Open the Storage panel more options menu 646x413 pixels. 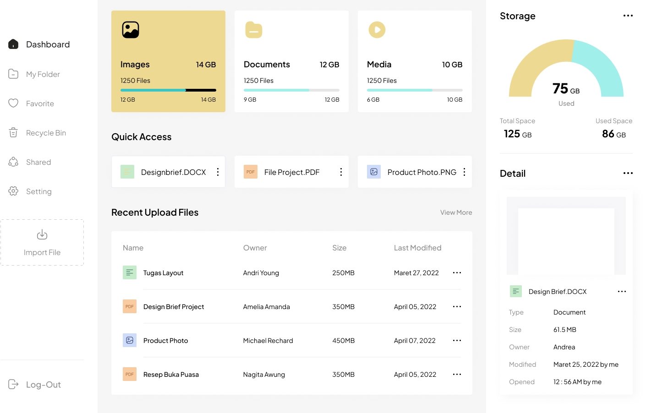[628, 16]
